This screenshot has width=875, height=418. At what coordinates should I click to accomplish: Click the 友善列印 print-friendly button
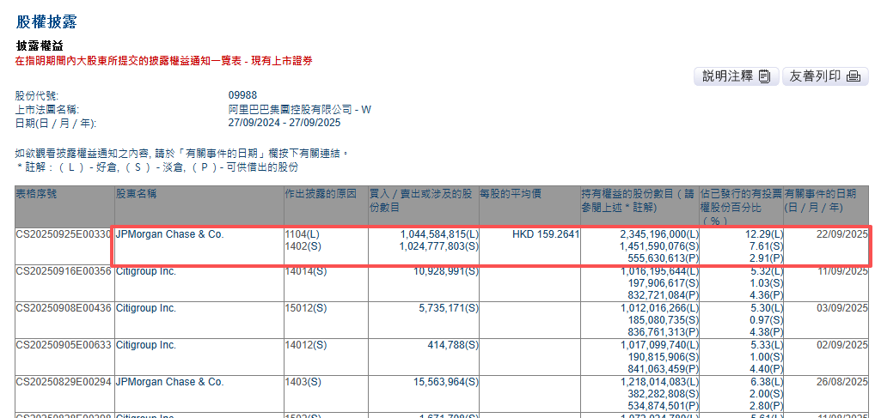825,76
